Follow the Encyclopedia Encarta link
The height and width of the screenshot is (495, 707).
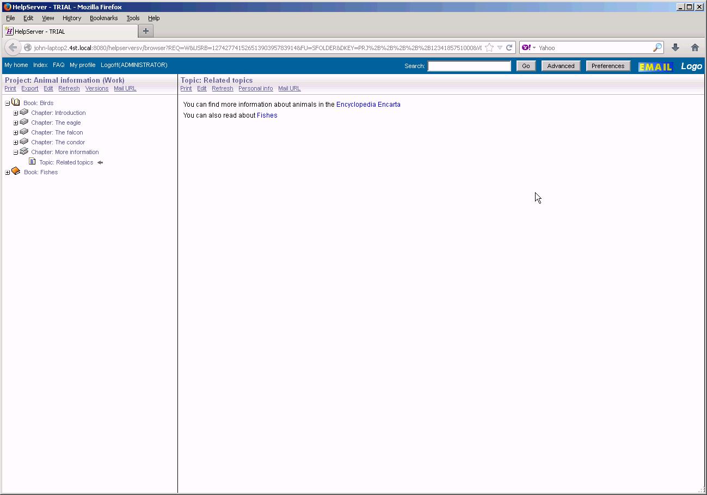pyautogui.click(x=368, y=104)
